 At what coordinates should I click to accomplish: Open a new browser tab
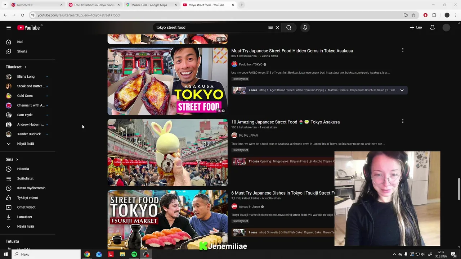pos(241,5)
